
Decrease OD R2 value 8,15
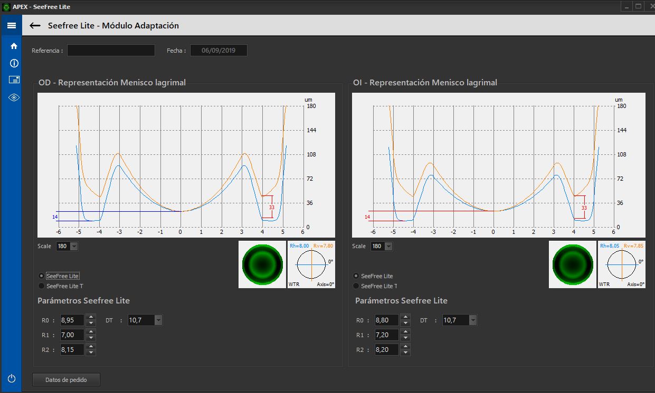(91, 352)
